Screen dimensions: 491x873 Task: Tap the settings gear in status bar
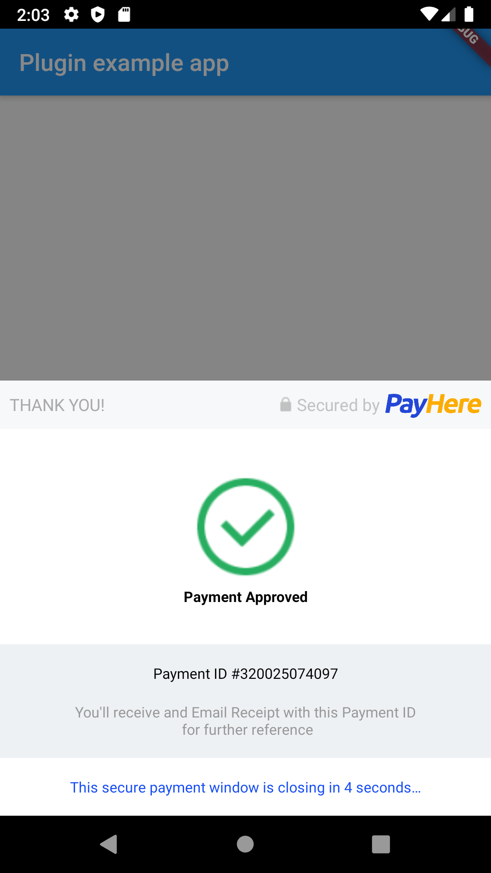tap(71, 15)
